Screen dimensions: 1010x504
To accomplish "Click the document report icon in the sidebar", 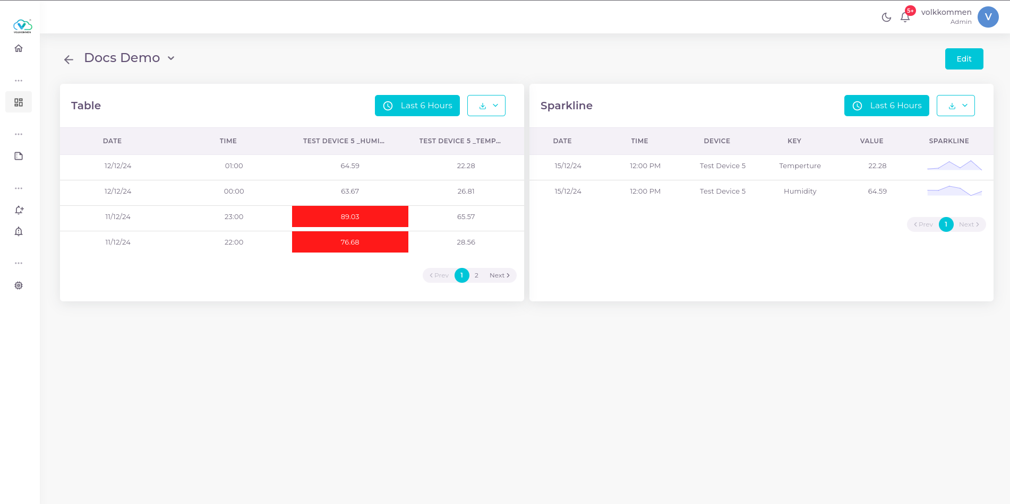I will click(x=19, y=156).
